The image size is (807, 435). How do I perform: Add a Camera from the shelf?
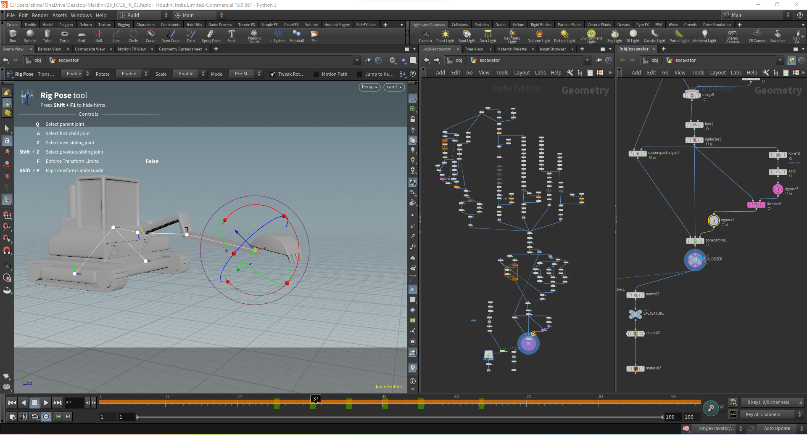pos(425,36)
